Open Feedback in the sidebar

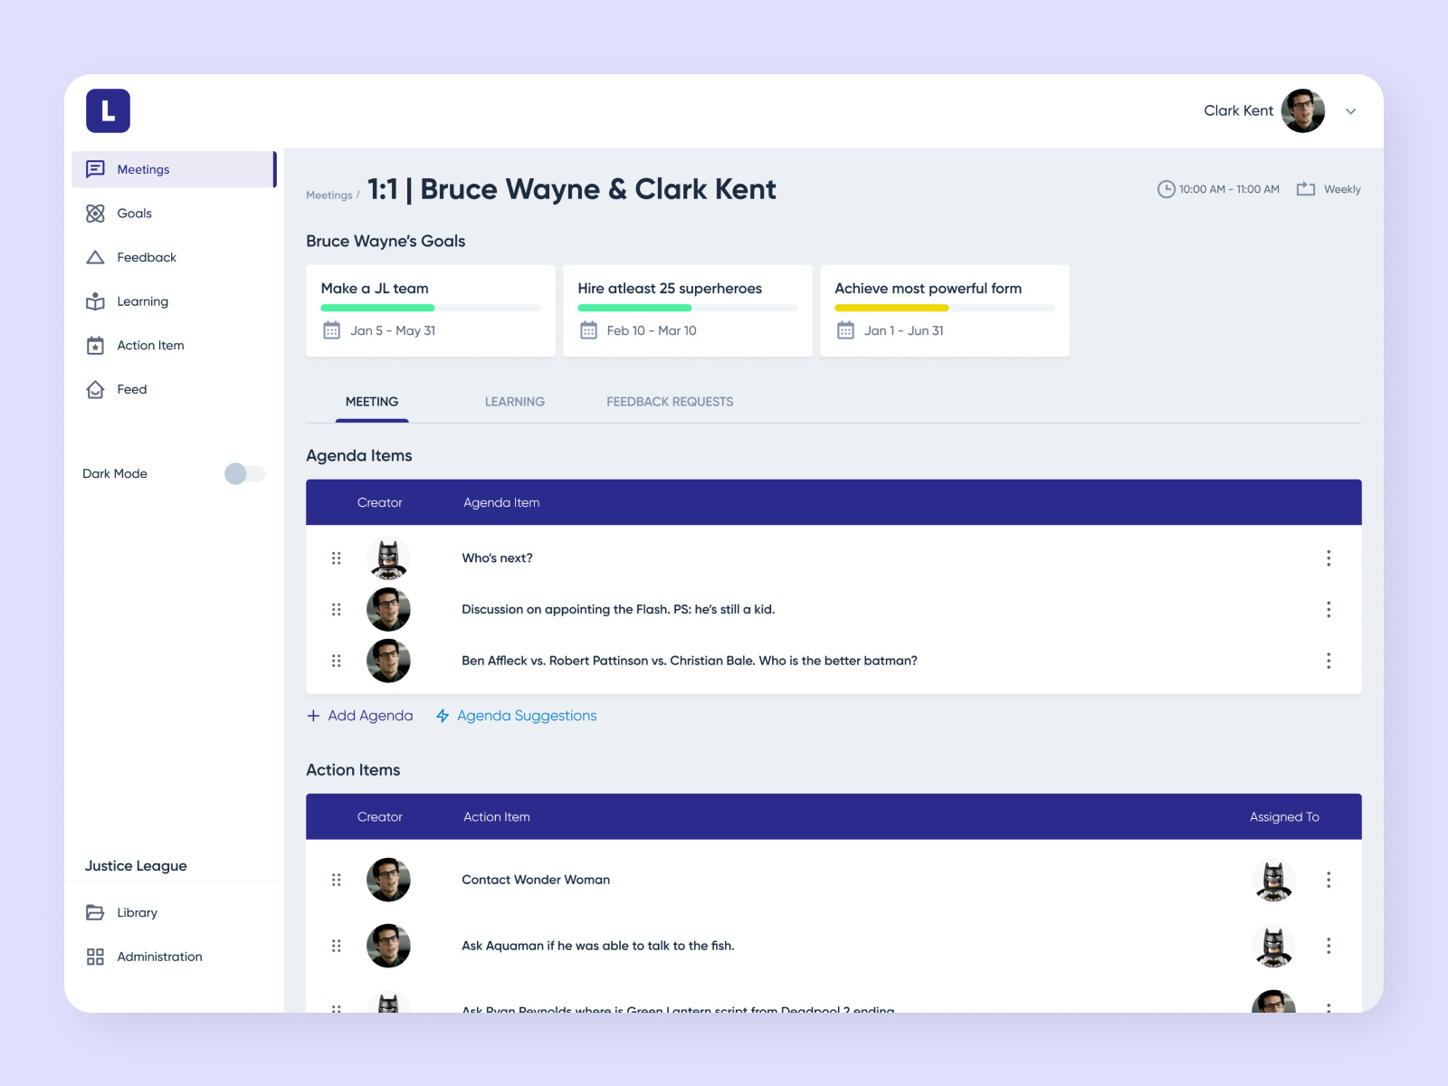click(x=147, y=257)
